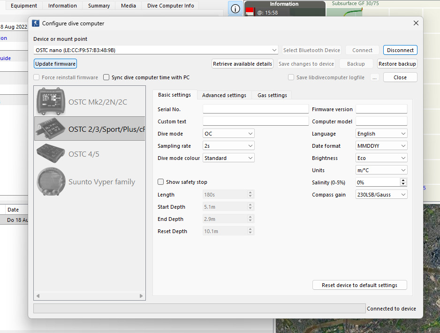Click the Subsurface icon in dialog title
440x333 pixels.
click(36, 23)
